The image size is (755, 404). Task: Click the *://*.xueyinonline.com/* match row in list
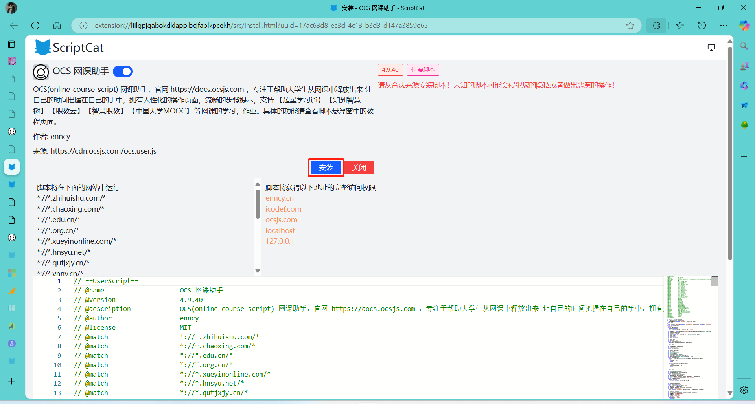coord(76,241)
